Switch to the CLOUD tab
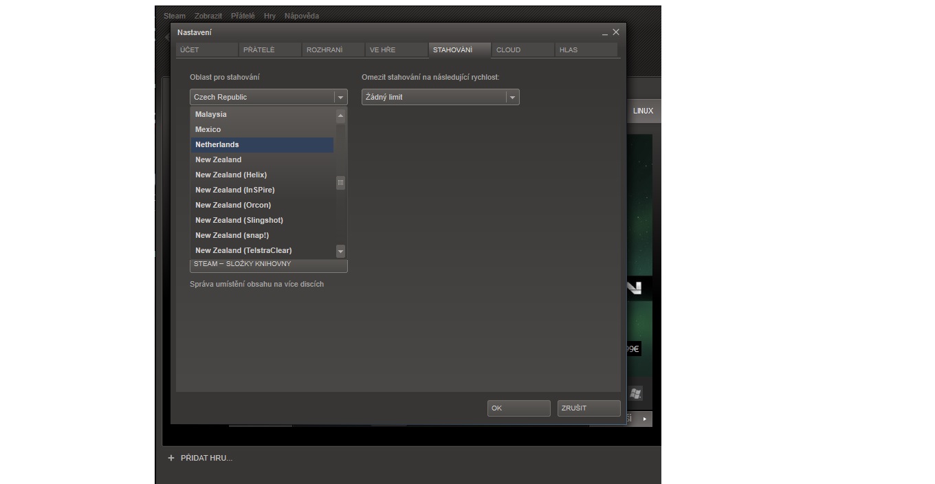The width and height of the screenshot is (935, 484). [523, 49]
